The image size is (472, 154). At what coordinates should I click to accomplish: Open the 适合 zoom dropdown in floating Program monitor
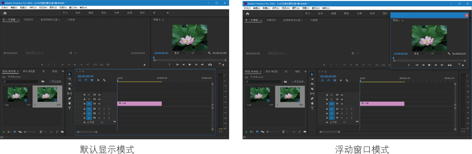click(420, 53)
